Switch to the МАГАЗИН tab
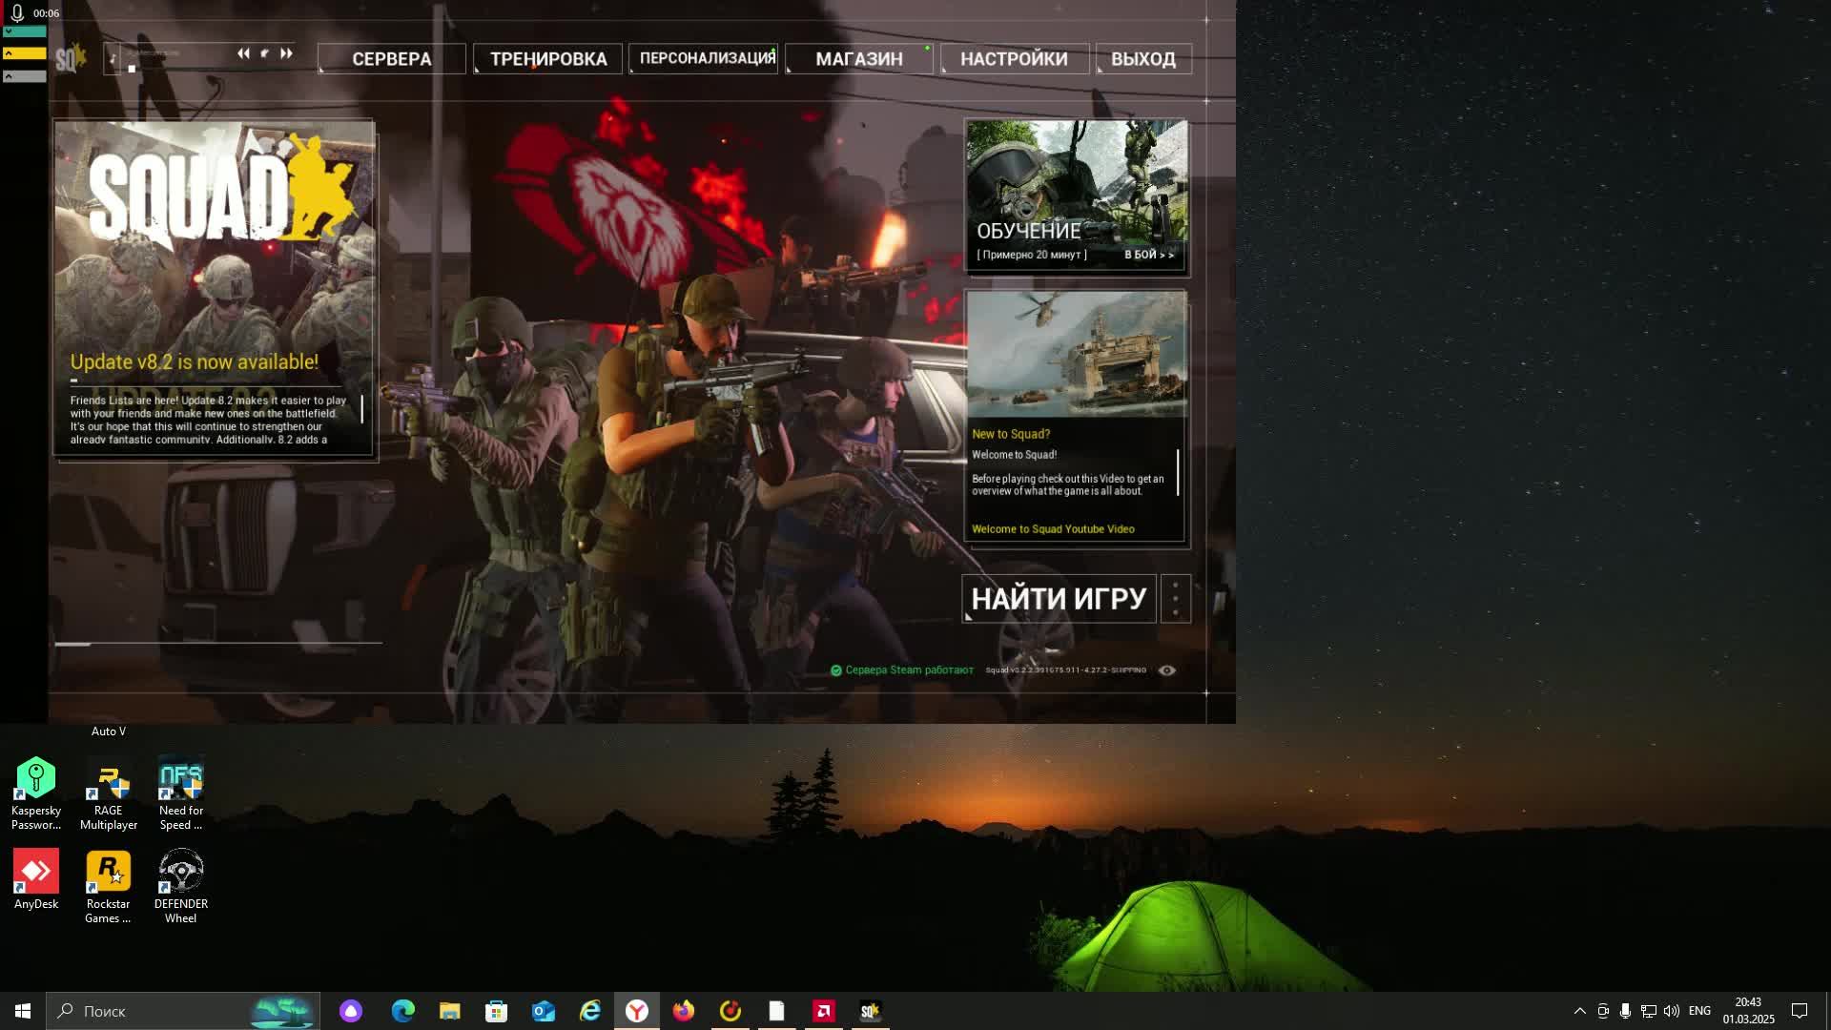1831x1030 pixels. 858,59
